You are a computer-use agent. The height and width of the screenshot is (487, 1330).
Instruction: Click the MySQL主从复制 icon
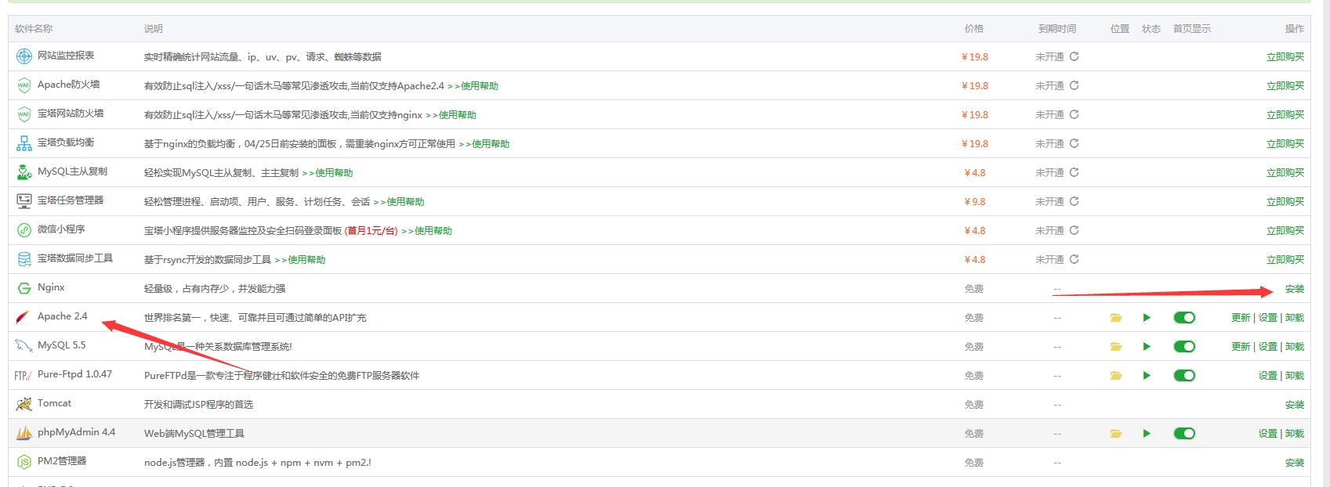click(24, 172)
